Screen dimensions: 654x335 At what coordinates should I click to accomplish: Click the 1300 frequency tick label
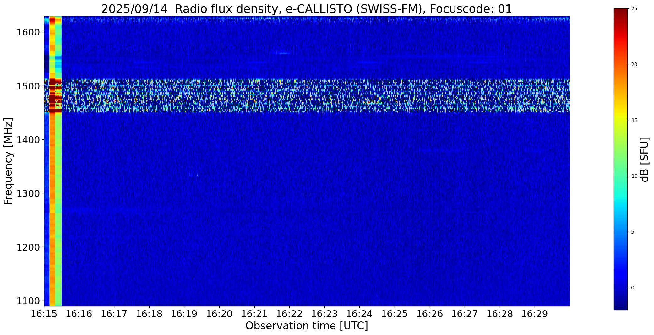(x=28, y=193)
